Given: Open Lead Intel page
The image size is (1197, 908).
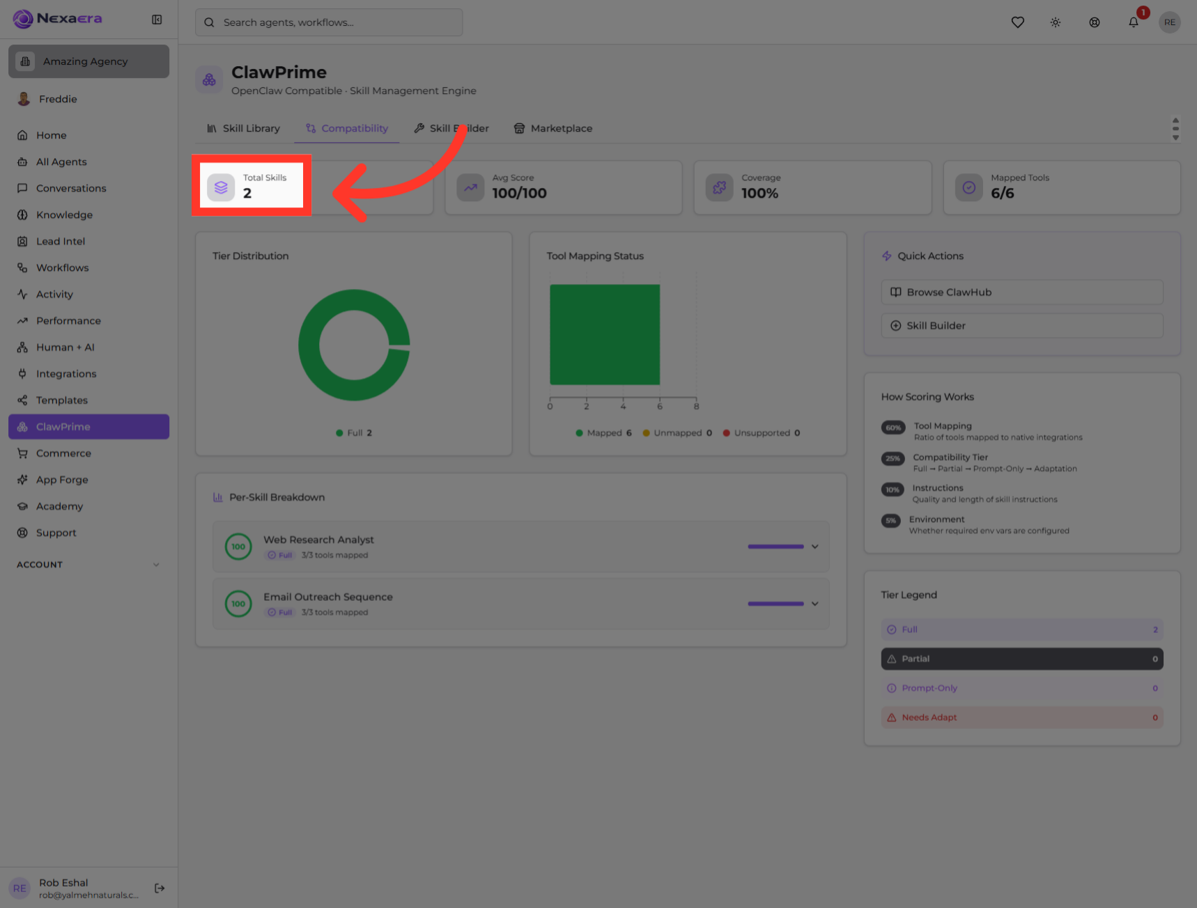Looking at the screenshot, I should pos(88,241).
